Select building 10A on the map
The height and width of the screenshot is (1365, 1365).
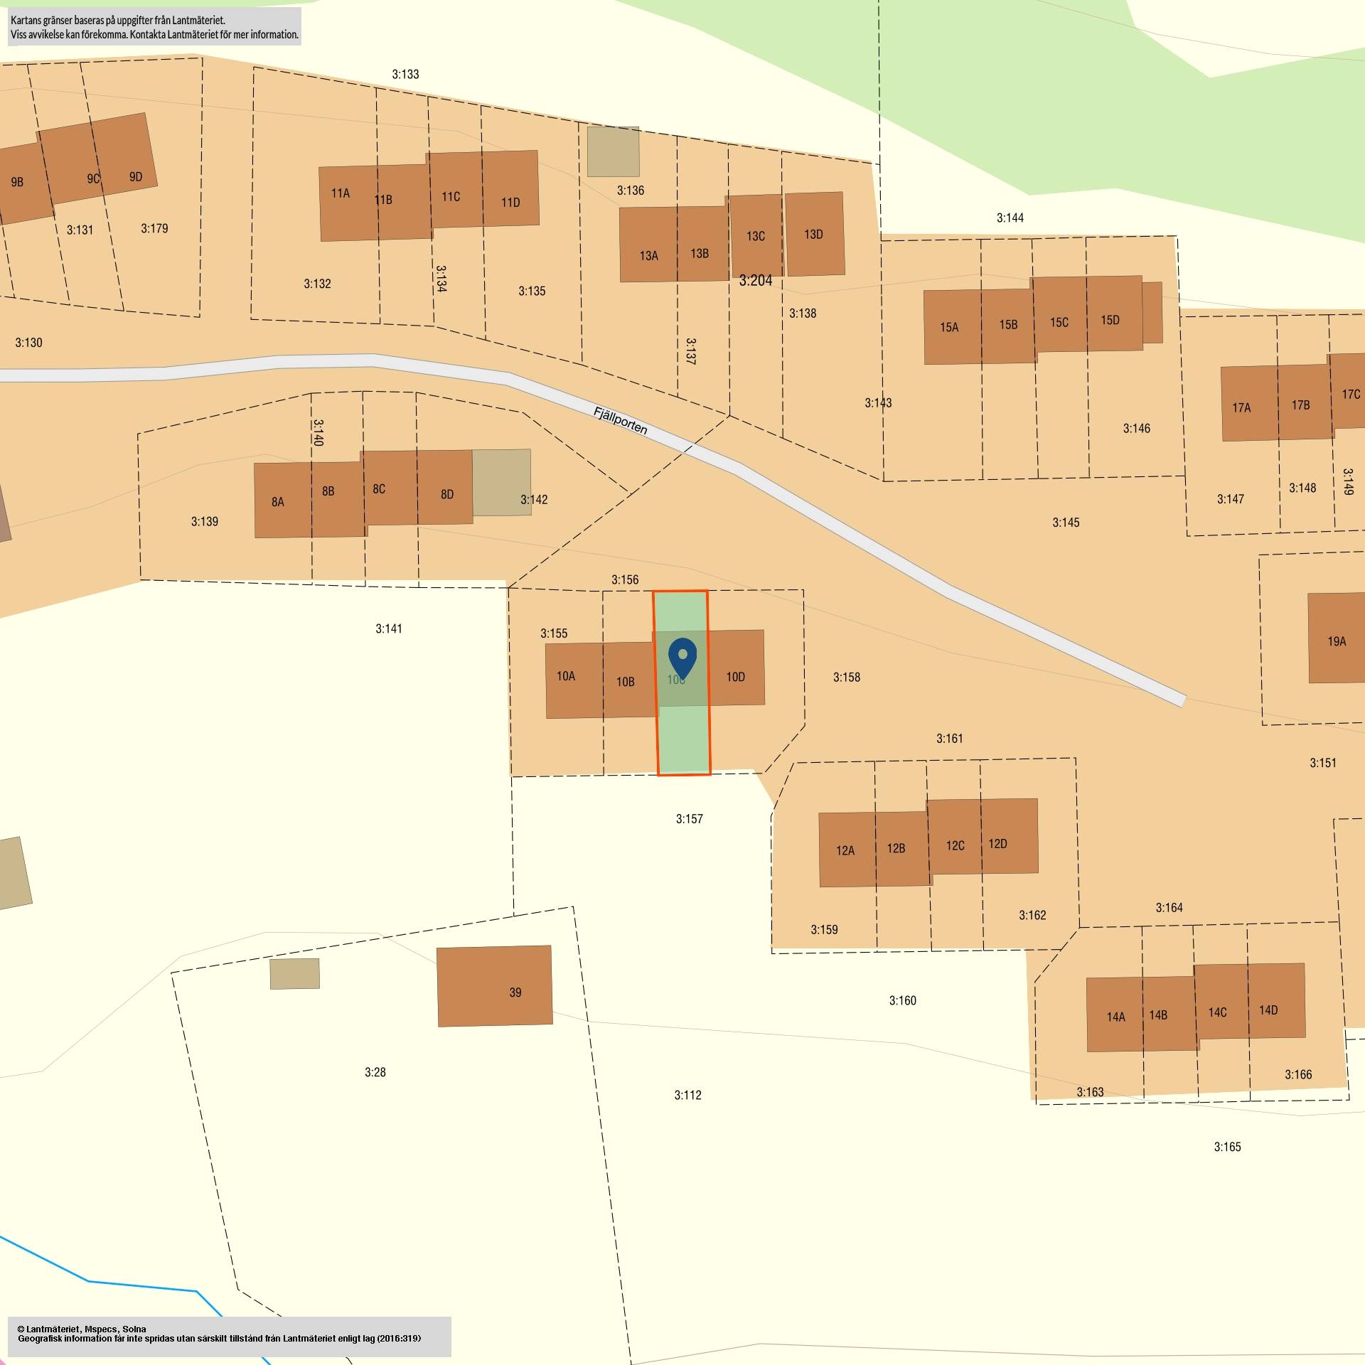tap(574, 680)
